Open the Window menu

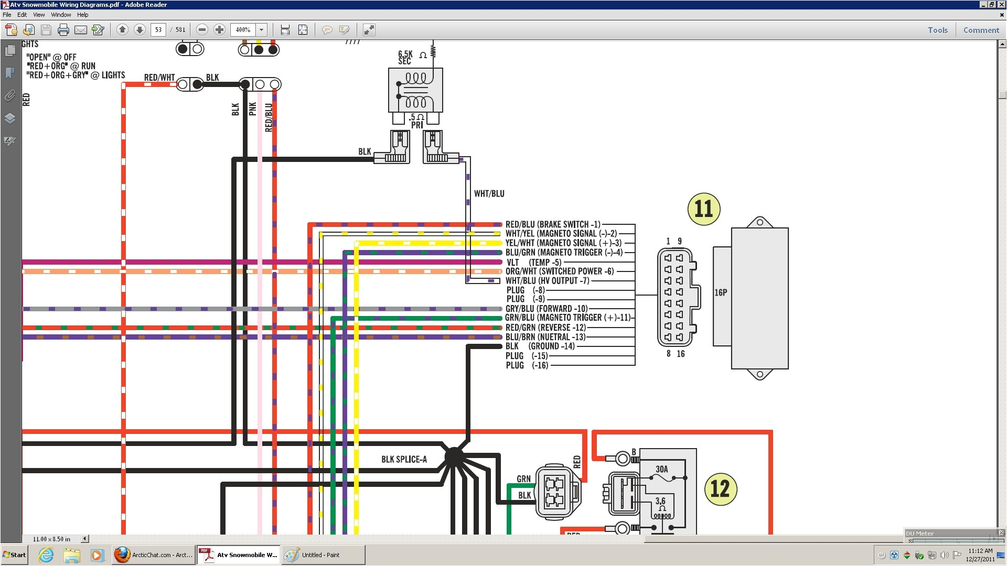61,15
